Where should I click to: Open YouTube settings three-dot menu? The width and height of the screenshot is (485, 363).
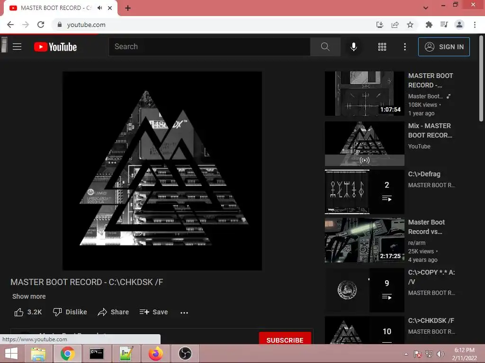(405, 47)
